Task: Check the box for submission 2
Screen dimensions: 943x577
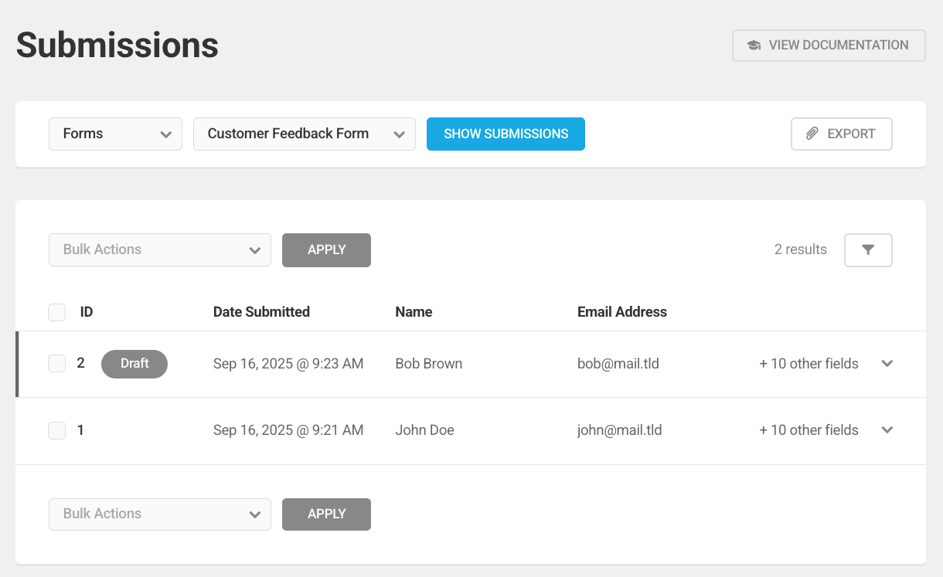Action: tap(56, 364)
